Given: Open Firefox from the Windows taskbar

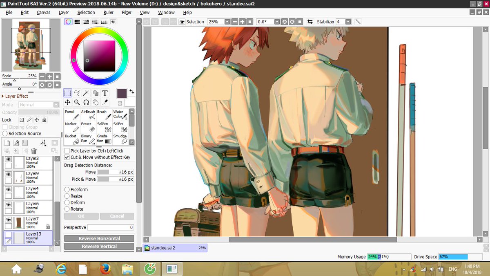Looking at the screenshot, I should 105,269.
